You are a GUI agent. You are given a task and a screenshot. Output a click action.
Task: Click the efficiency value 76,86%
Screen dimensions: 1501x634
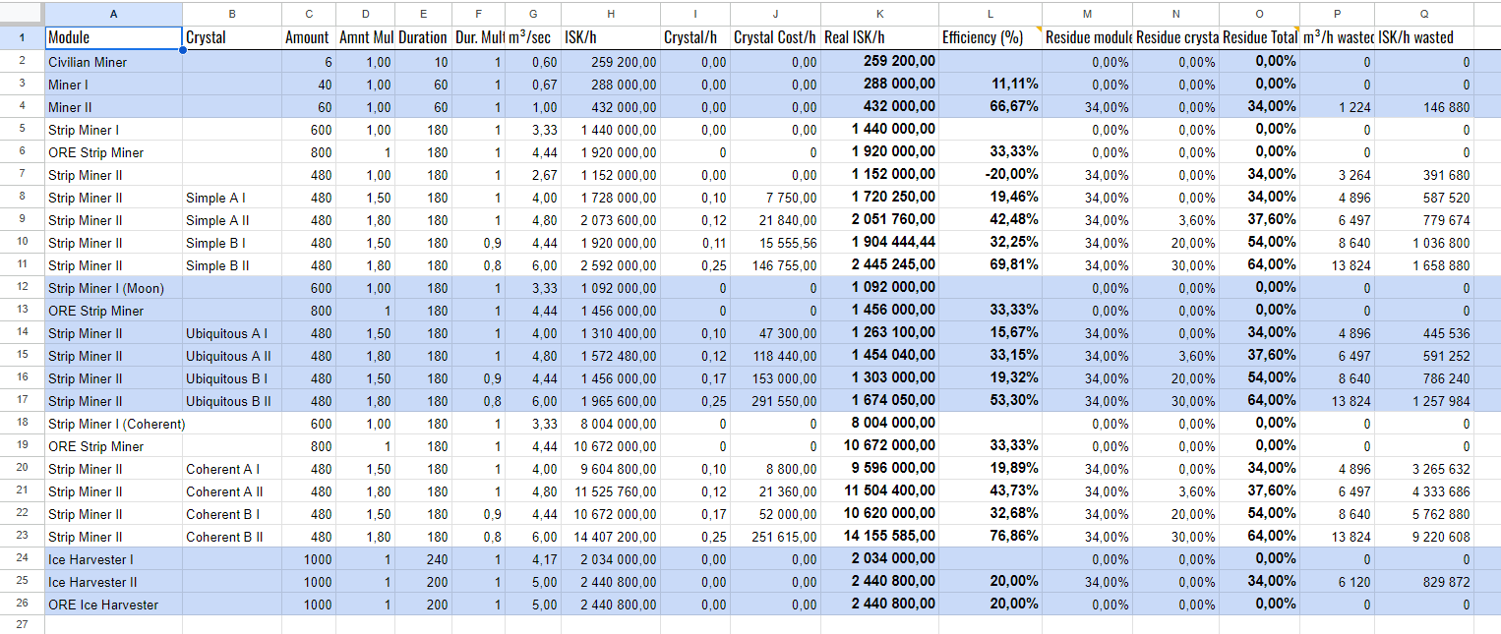991,537
